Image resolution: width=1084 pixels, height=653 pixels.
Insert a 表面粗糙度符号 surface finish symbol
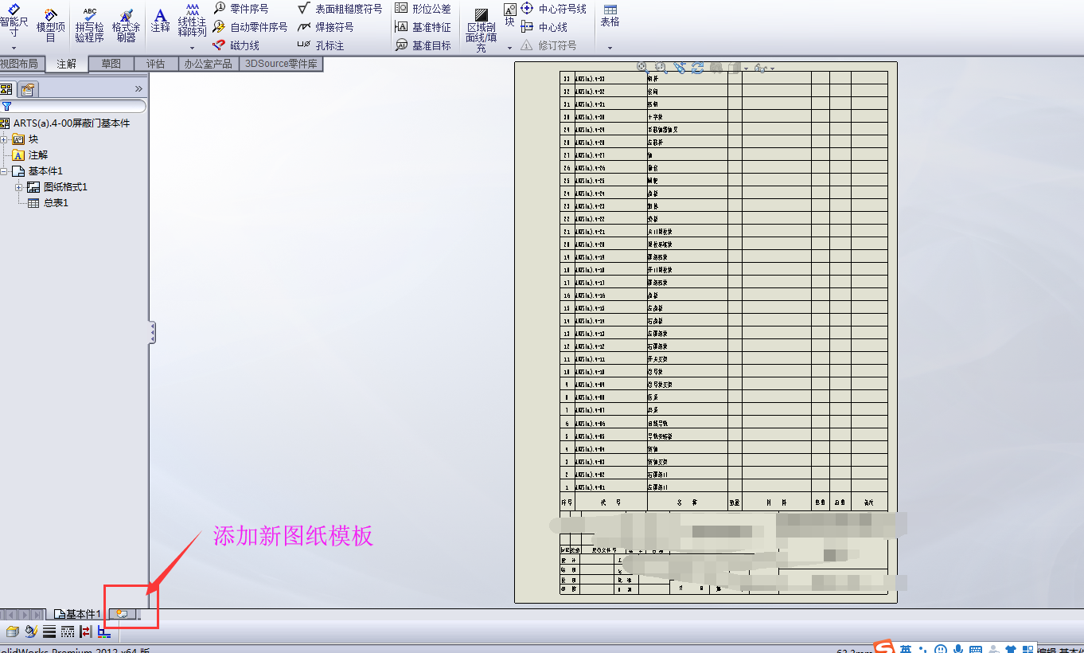[340, 9]
